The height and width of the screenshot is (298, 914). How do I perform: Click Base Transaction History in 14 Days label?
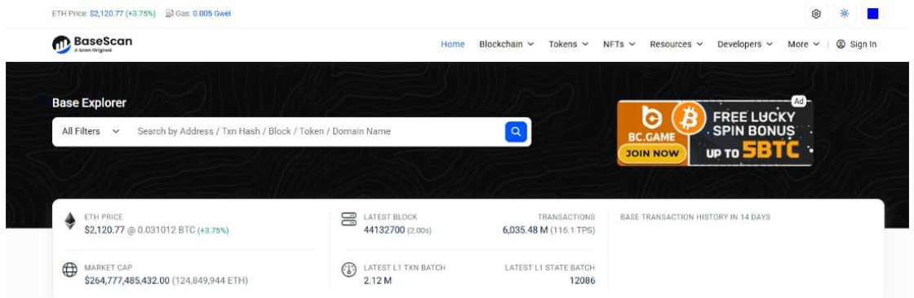click(695, 217)
